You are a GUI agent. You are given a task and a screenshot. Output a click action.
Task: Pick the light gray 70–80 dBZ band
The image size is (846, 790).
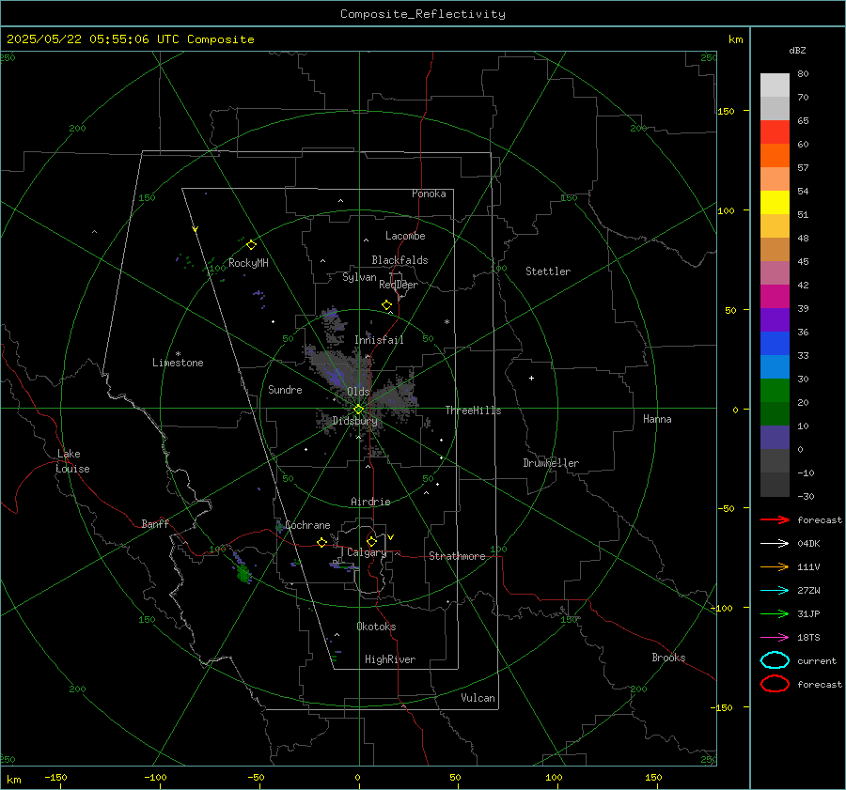click(775, 85)
